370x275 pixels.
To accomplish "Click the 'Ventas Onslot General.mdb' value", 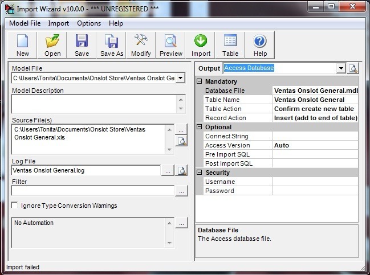I will (x=316, y=91).
